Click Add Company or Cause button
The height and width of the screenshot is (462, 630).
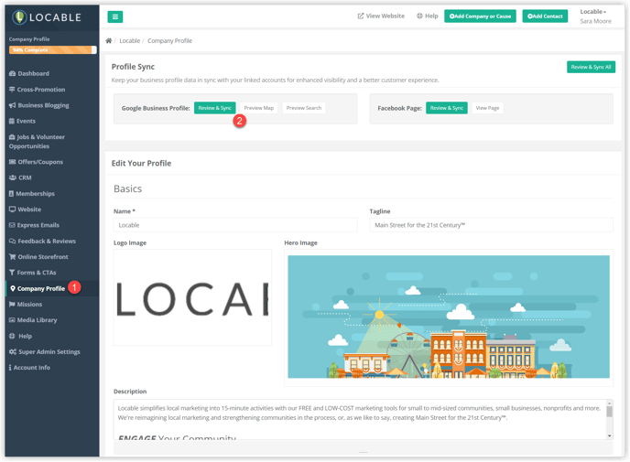coord(480,16)
